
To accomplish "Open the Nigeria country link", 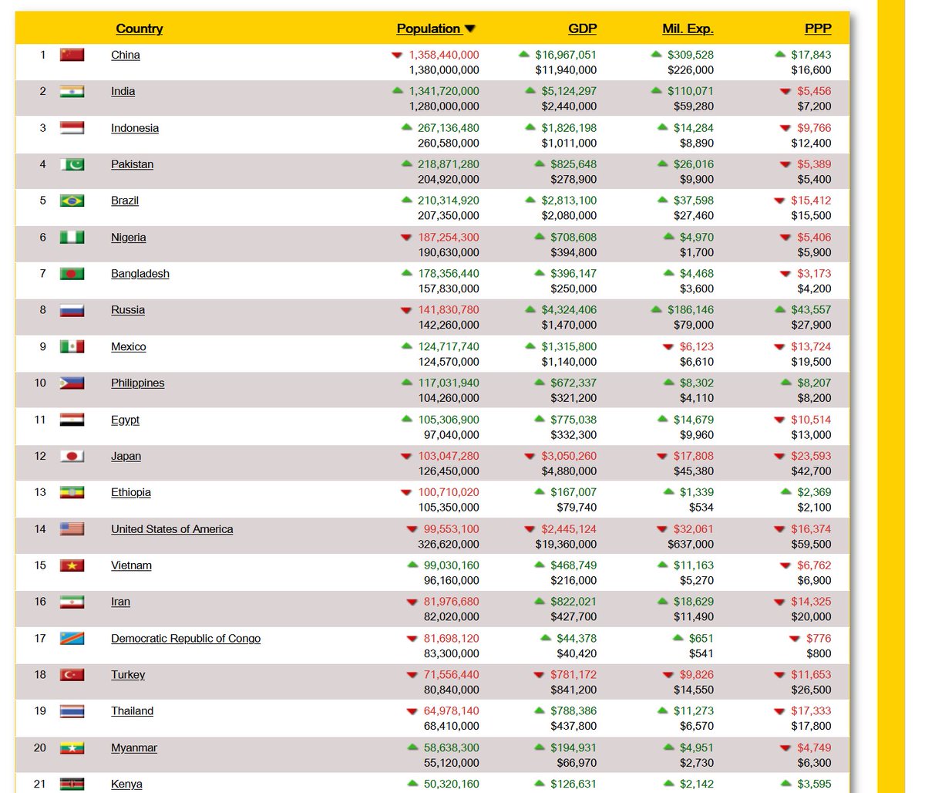I will (128, 238).
